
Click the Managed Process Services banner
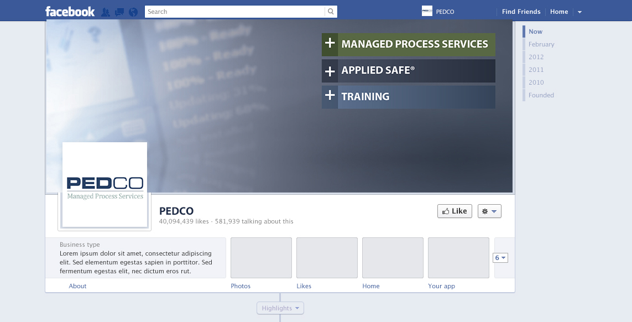coord(408,44)
